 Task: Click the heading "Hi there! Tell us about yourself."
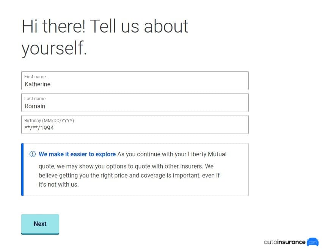(x=105, y=37)
